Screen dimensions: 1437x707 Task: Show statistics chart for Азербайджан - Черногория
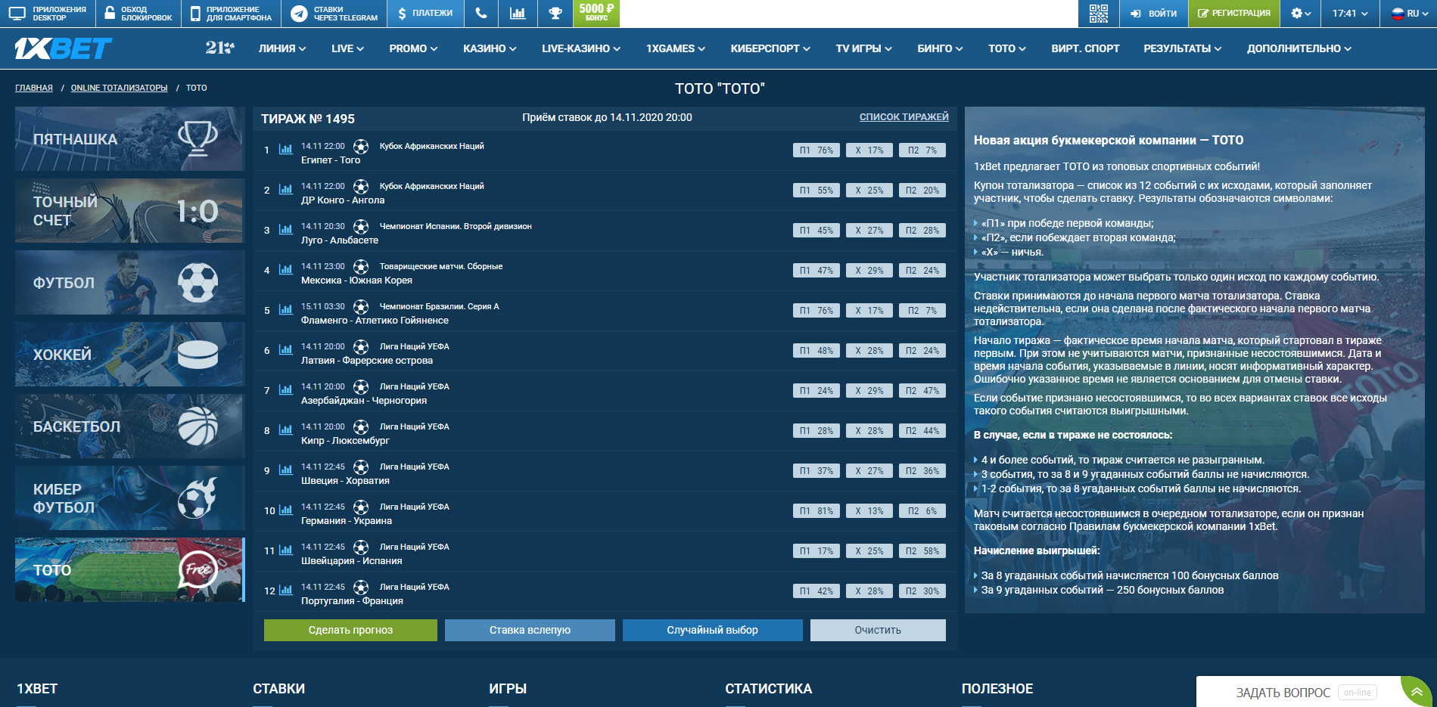coord(285,390)
